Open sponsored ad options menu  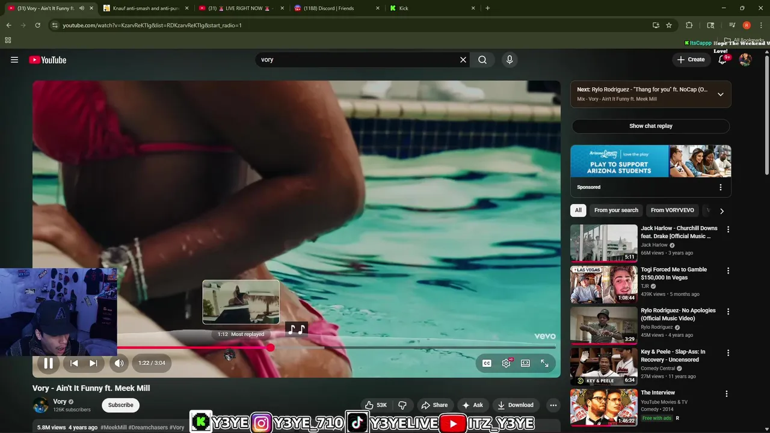pos(720,187)
